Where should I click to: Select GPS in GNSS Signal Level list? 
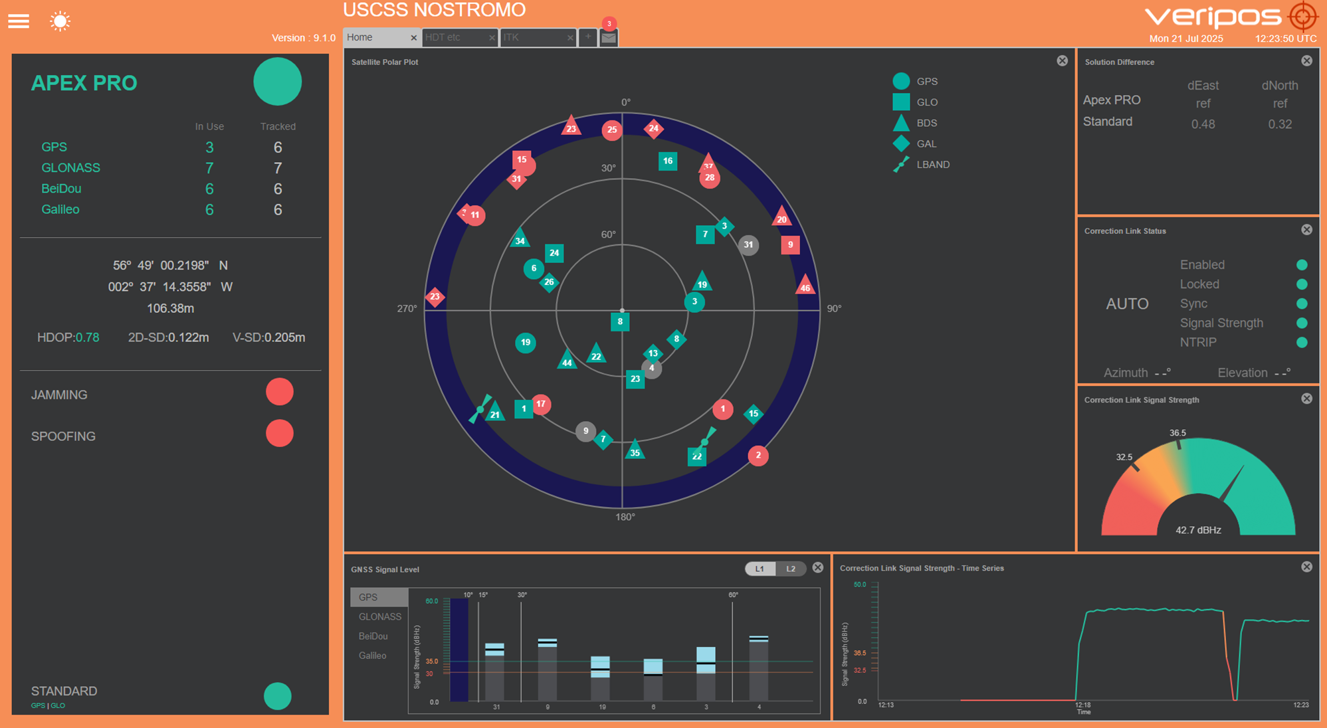coord(379,597)
